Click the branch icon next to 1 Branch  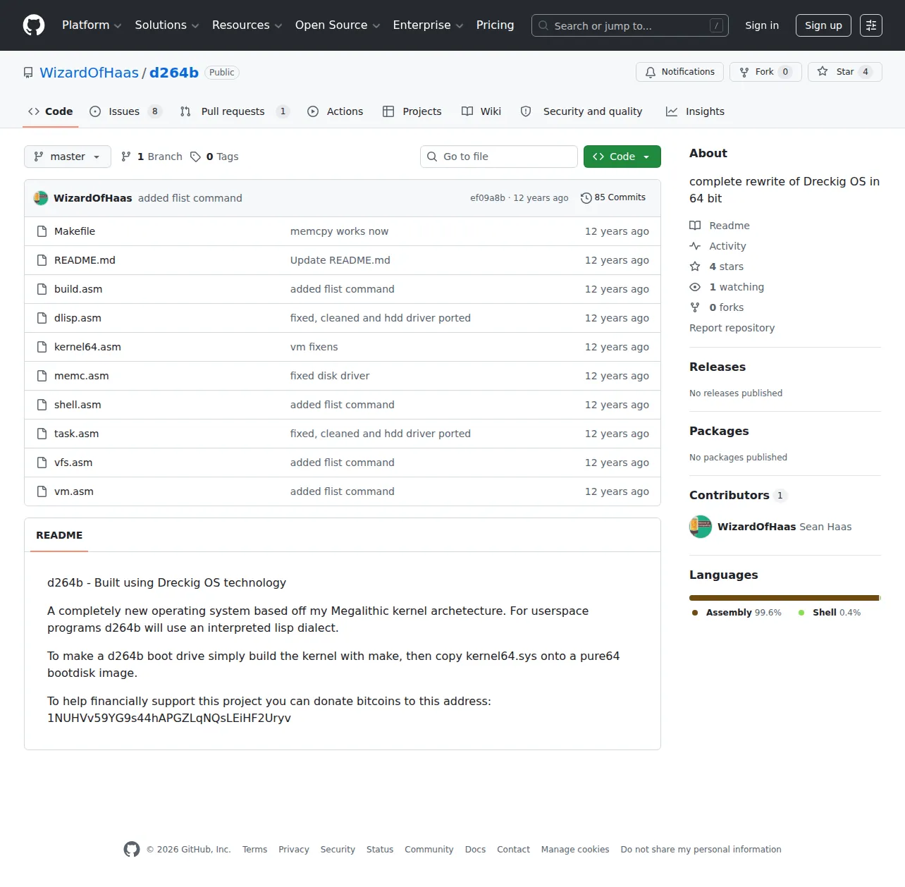pos(126,157)
